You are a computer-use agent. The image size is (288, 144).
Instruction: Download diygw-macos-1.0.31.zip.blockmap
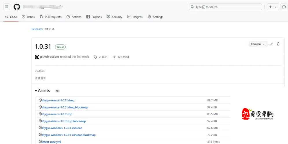[64, 121]
